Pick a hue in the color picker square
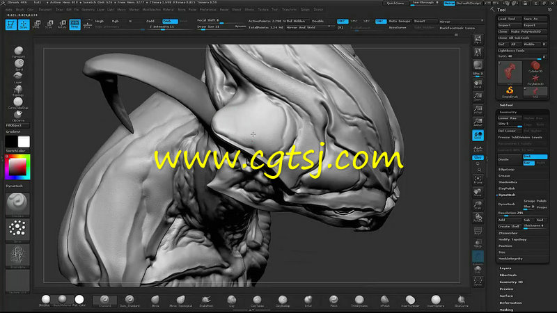Screen dimensions: 557x313 tap(17, 167)
